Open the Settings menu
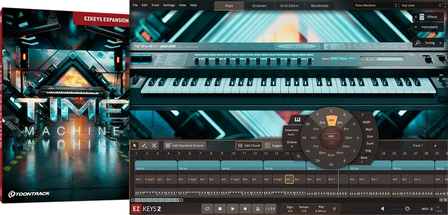The image size is (448, 215). (169, 5)
